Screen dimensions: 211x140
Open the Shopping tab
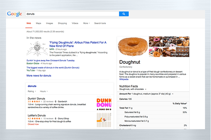pos(62,23)
